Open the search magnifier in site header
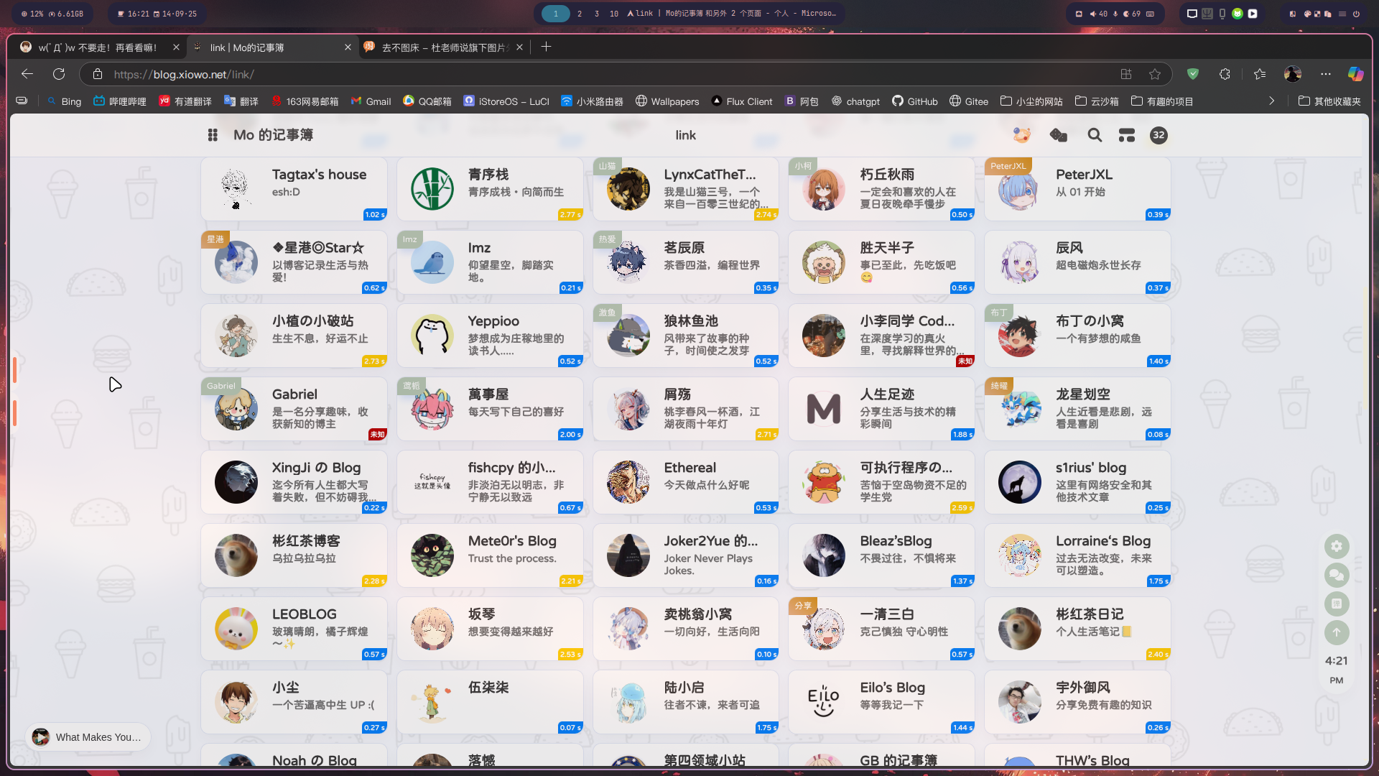 click(1094, 135)
